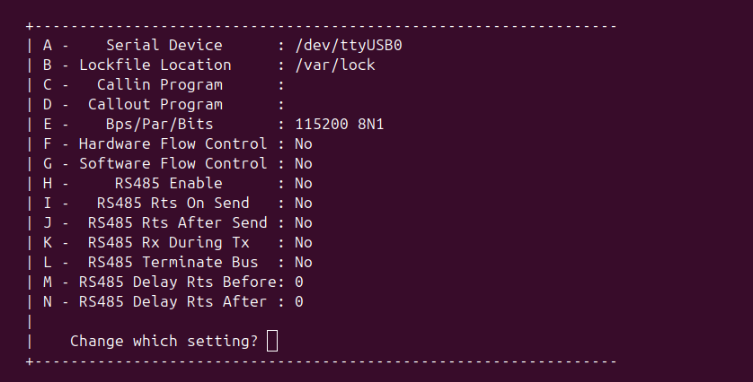
Task: Click the Callout Program entry
Action: [155, 104]
